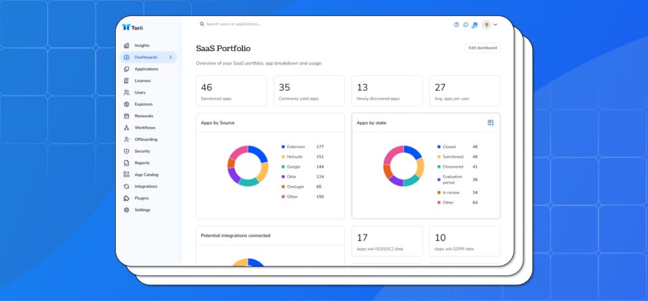This screenshot has height=301, width=648.
Task: Click the Insights bar chart icon
Action: [127, 46]
